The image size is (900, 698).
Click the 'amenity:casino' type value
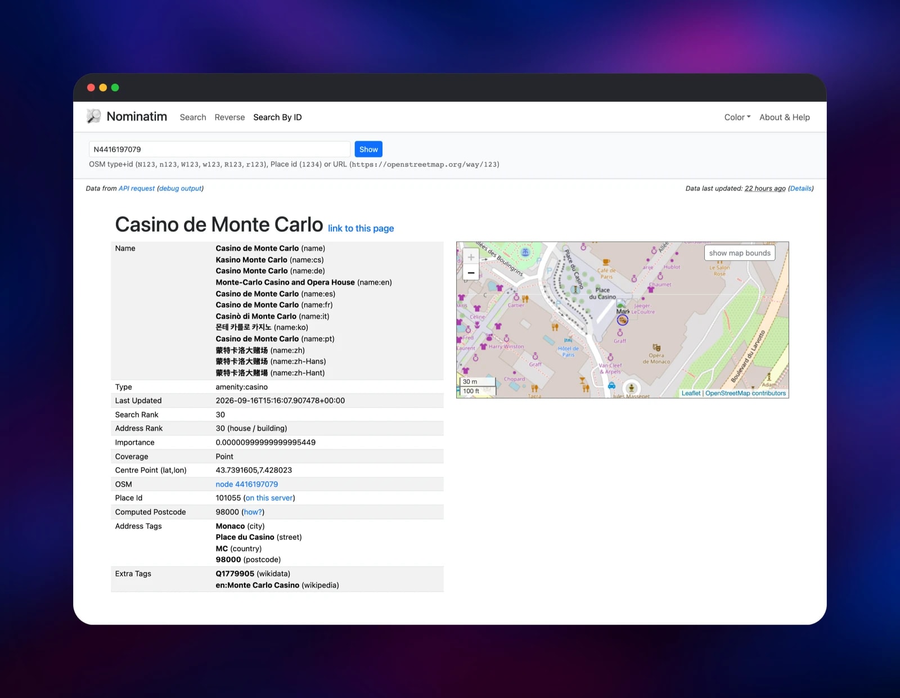point(241,387)
